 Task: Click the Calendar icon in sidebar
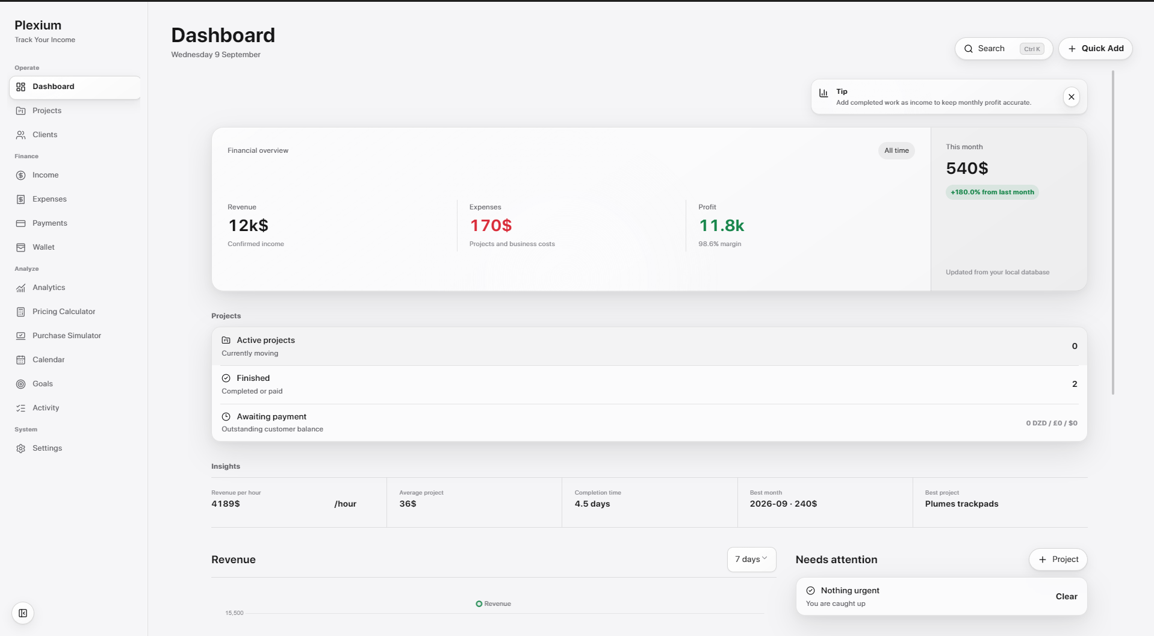(x=21, y=360)
